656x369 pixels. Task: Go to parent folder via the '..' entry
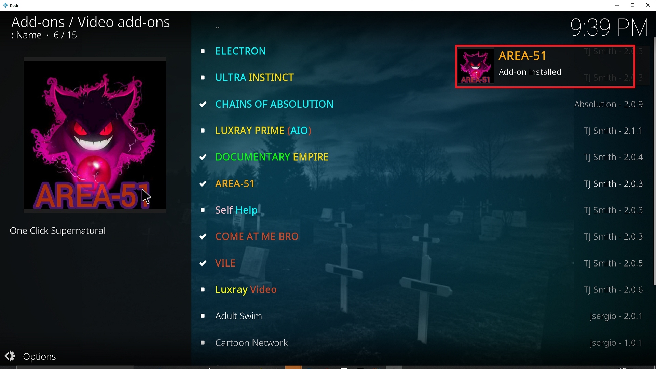(x=218, y=27)
